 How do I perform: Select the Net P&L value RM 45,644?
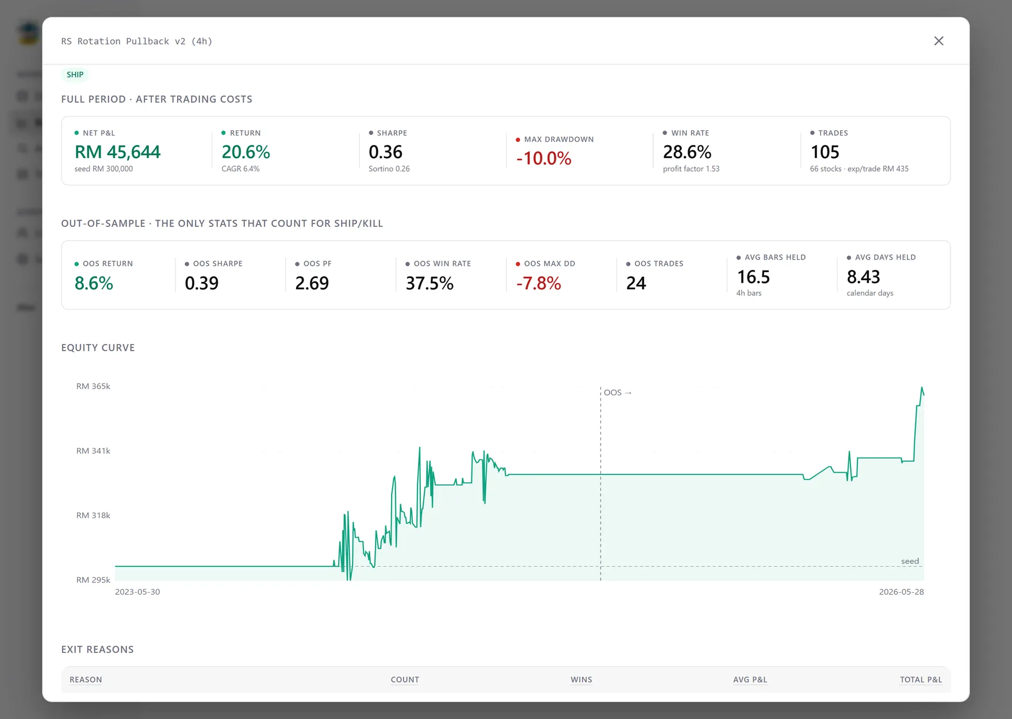117,152
